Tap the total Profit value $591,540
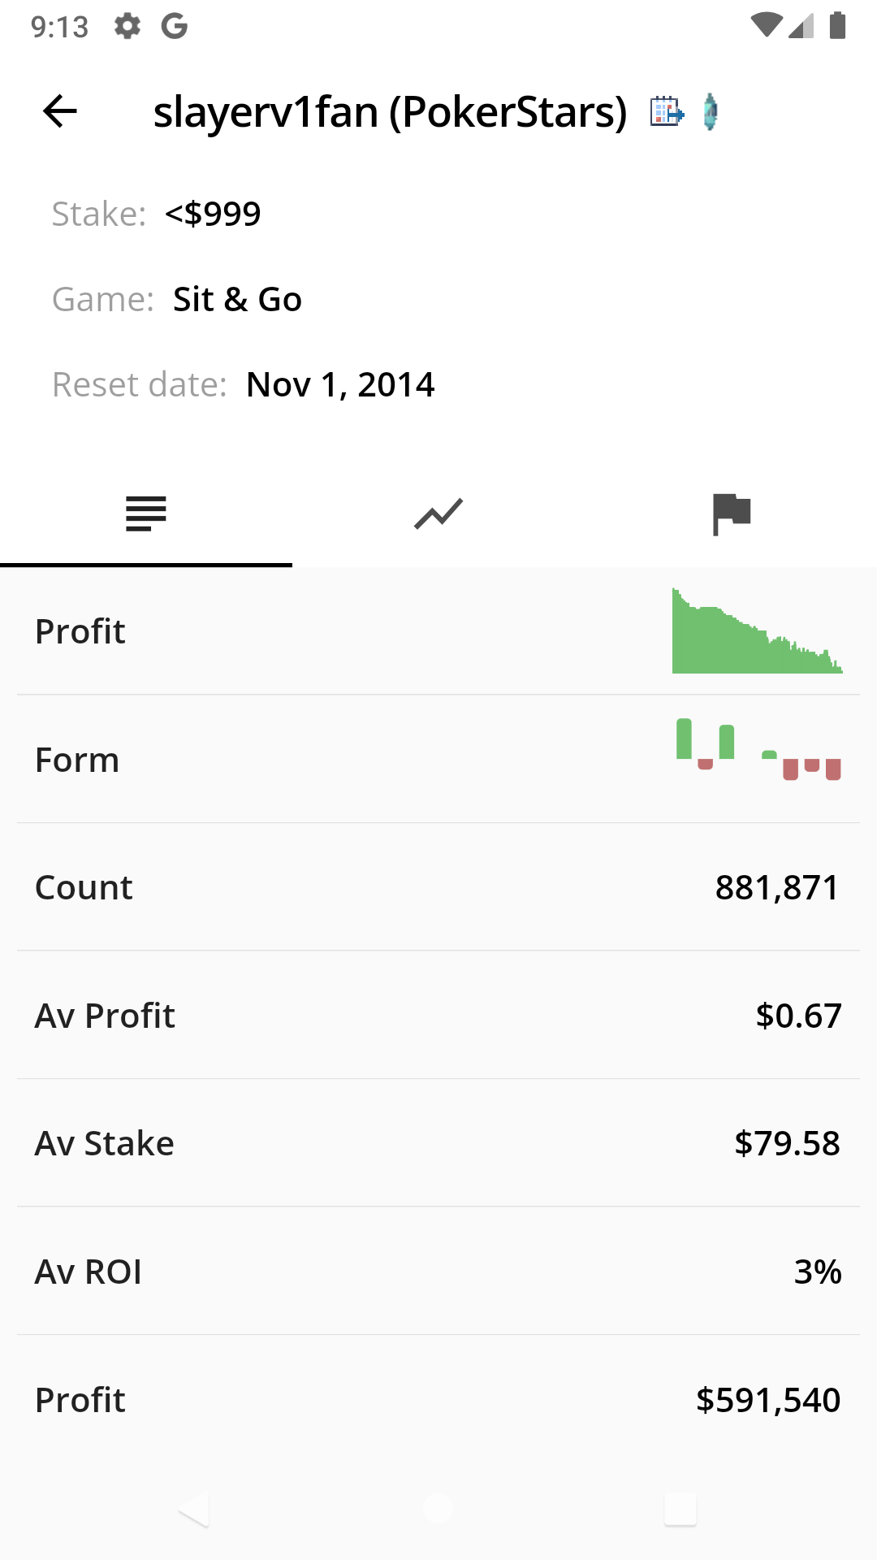Viewport: 877px width, 1560px height. [x=767, y=1400]
